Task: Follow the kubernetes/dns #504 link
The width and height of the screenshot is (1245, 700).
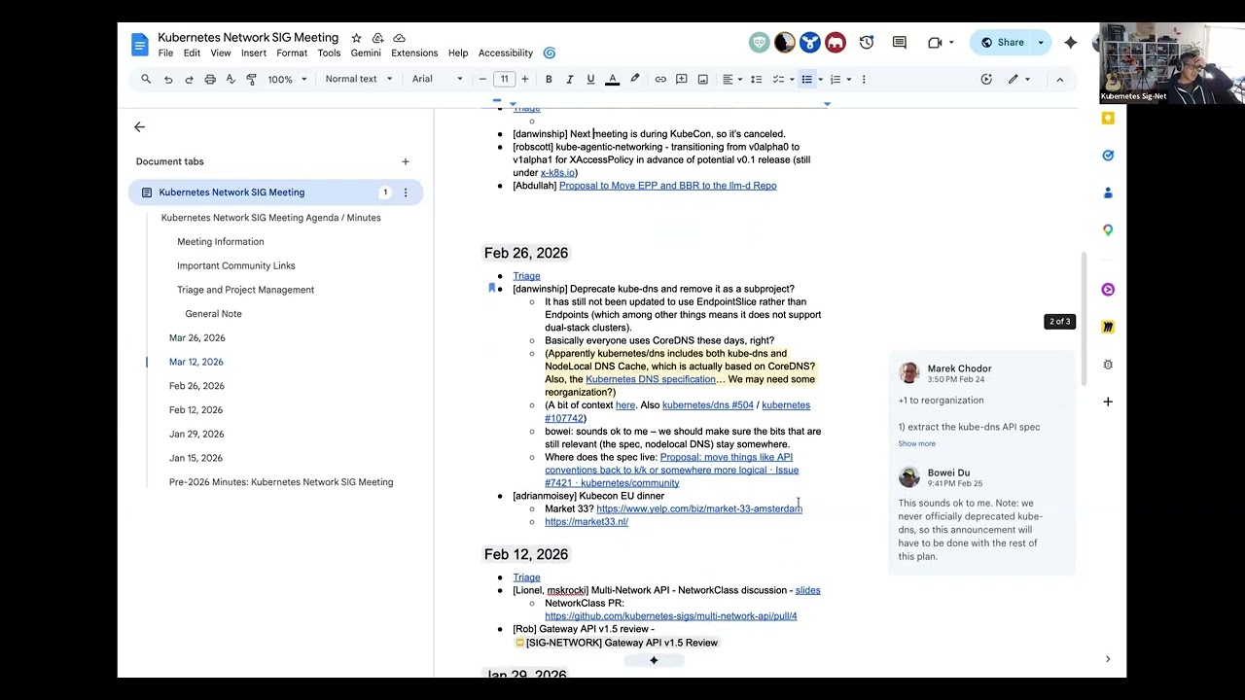Action: (x=707, y=405)
